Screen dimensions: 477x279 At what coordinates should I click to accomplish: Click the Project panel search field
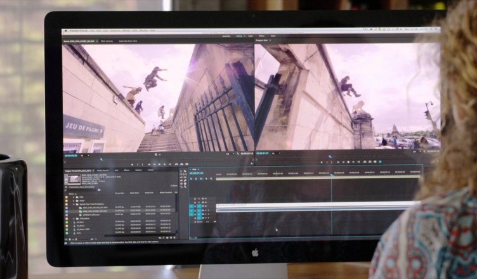tap(81, 190)
